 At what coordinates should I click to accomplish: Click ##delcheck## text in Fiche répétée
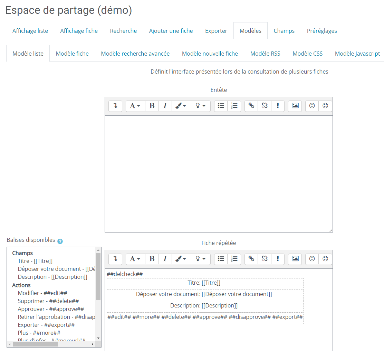click(125, 274)
